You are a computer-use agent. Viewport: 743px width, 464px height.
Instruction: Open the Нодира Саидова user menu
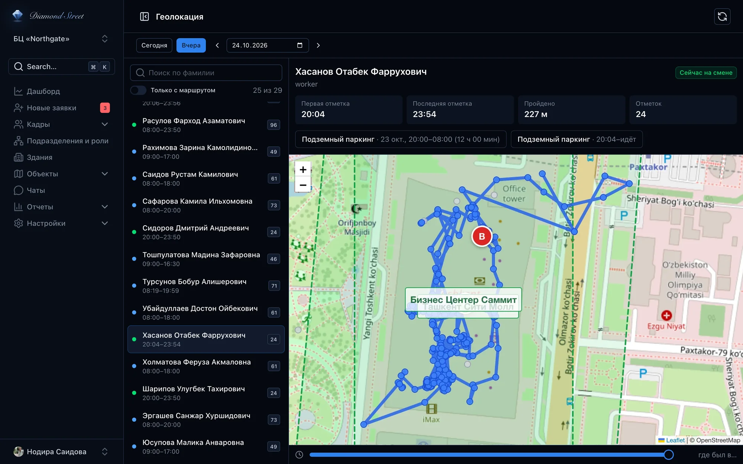(62, 452)
